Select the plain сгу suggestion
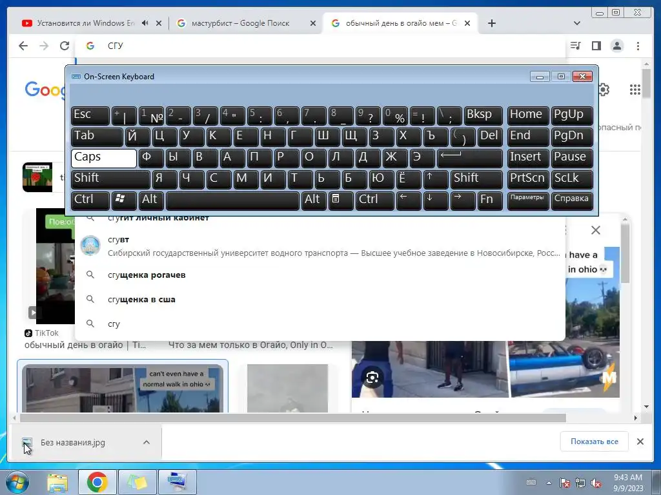 pyautogui.click(x=320, y=324)
